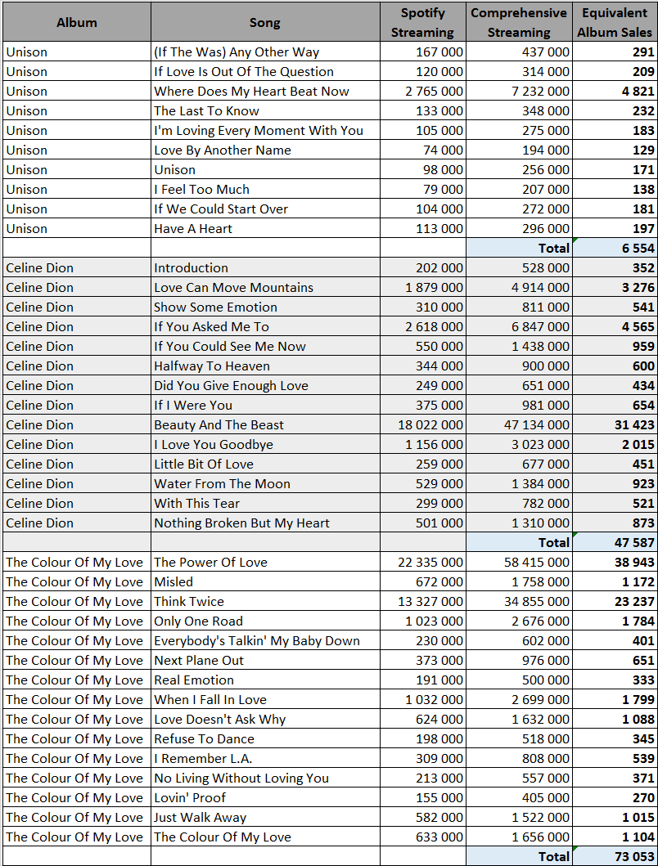This screenshot has height=866, width=658.
Task: Click the Song column header
Action: click(x=265, y=22)
